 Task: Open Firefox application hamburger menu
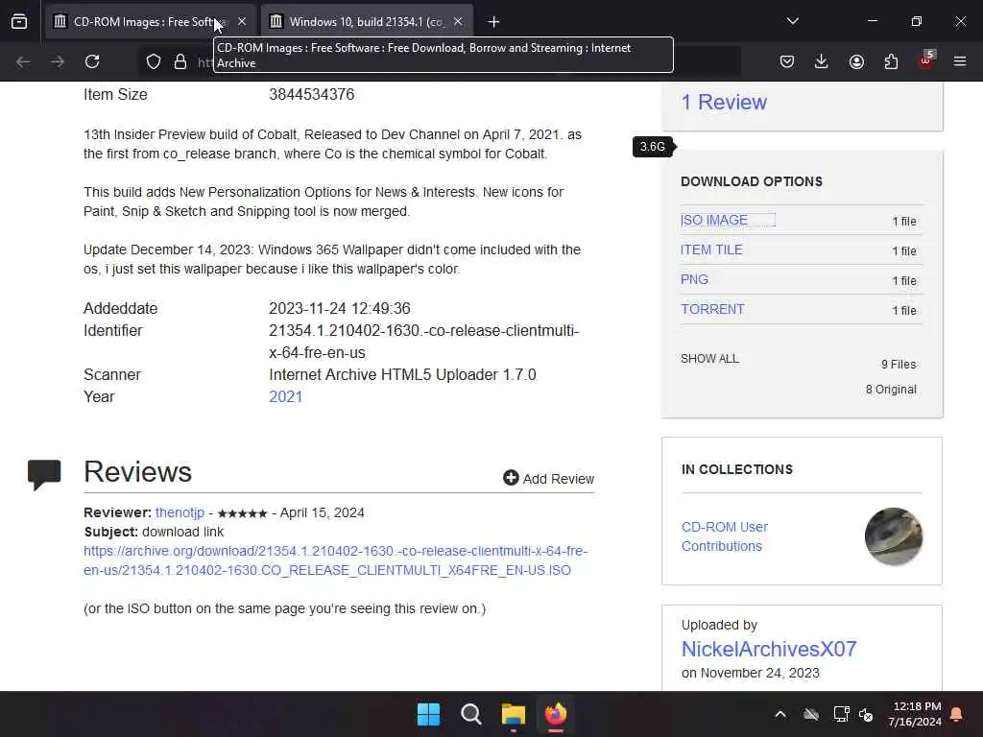click(x=960, y=61)
